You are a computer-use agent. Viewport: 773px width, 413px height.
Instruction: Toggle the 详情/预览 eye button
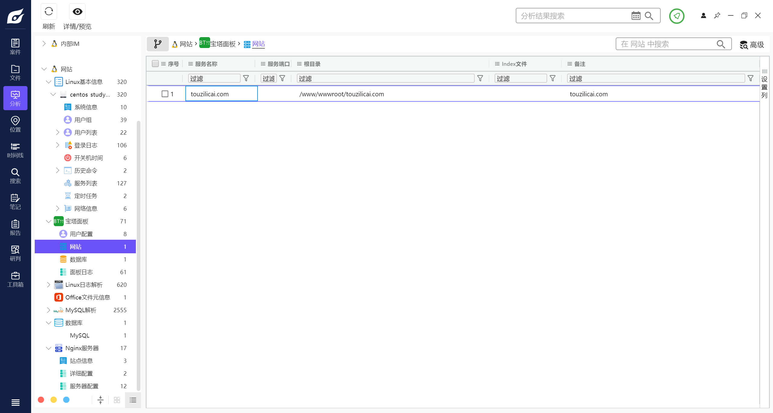coord(77,12)
